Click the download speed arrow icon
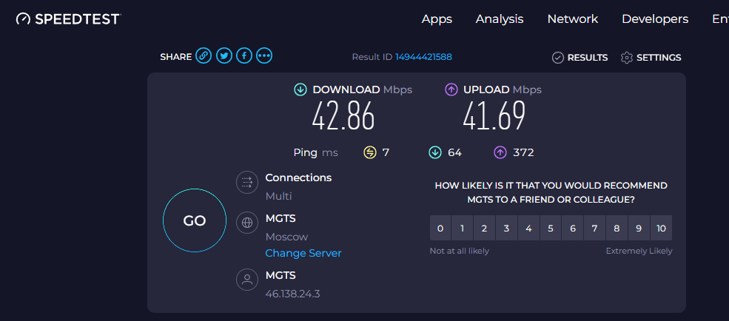Screen dimensions: 729x321 (300, 89)
